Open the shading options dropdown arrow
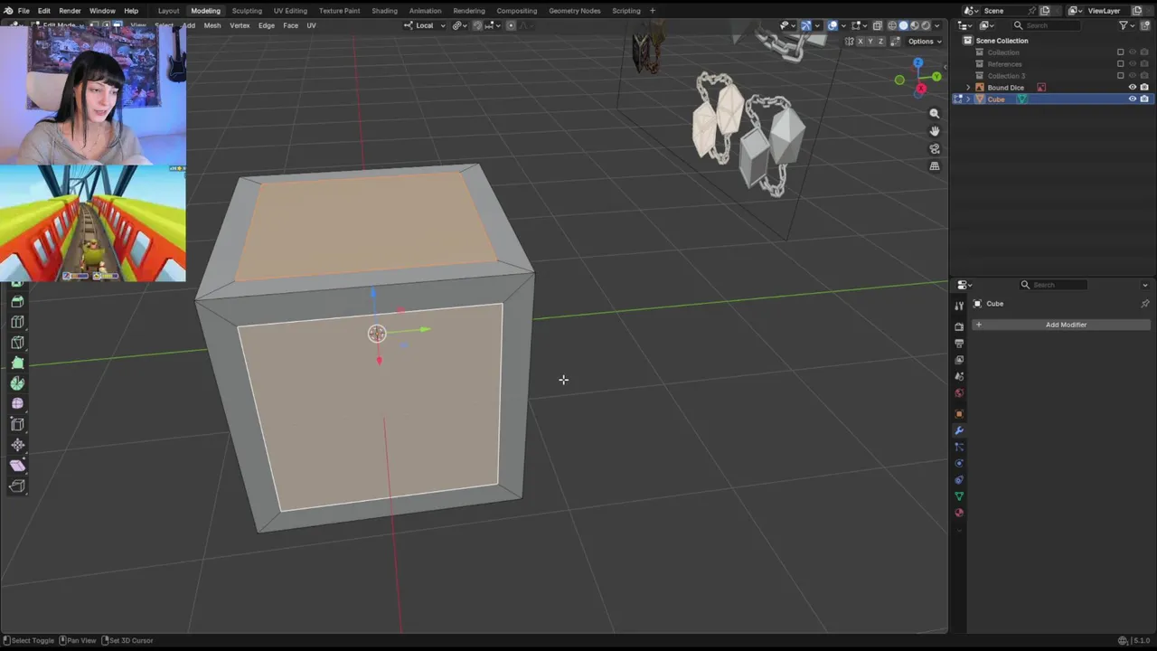1157x651 pixels. point(938,25)
